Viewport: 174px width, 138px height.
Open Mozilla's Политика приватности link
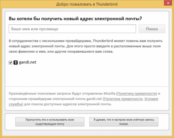pyautogui.click(x=137, y=93)
